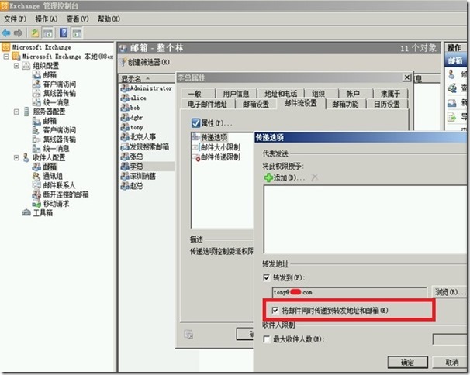Collapse the 组织配置 tree node

pos(16,66)
